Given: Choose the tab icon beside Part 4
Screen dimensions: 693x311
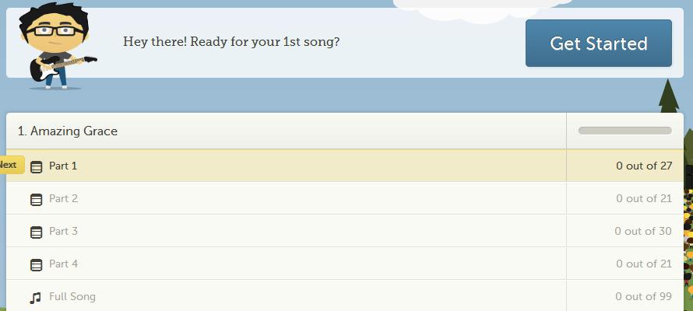Looking at the screenshot, I should (x=37, y=264).
